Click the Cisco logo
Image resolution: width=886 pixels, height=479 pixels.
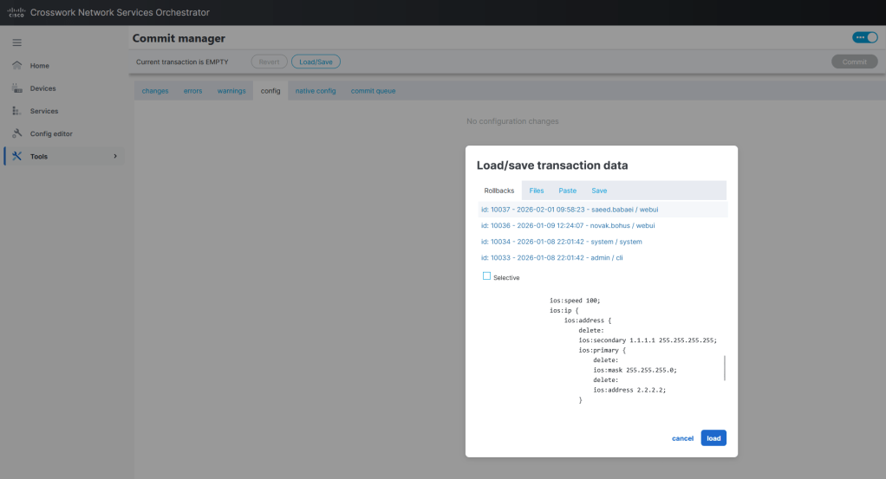(x=16, y=12)
